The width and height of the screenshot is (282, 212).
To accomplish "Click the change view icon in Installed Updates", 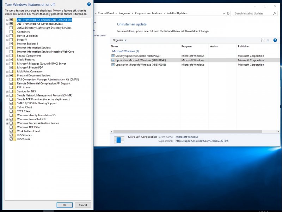I will point(263,40).
